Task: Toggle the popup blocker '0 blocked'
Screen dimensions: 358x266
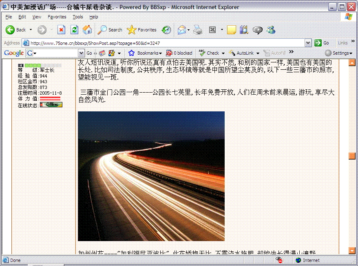Action: click(x=179, y=53)
